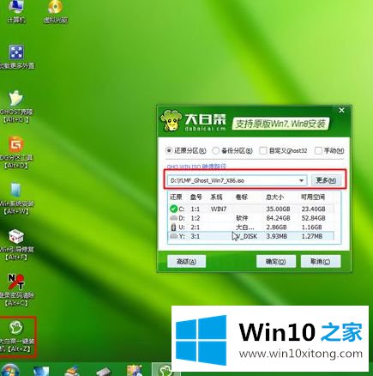Image resolution: width=373 pixels, height=376 pixels.
Task: Click the USB drive icon of the U: row
Action: (173, 227)
